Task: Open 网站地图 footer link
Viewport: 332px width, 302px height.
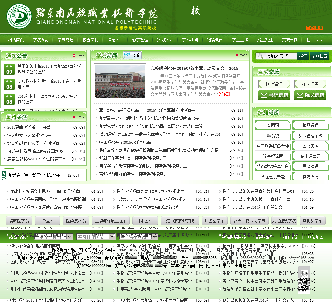Action: pyautogui.click(x=315, y=237)
